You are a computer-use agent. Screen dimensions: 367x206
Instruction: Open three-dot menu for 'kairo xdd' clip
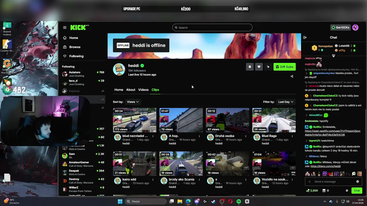point(153,180)
